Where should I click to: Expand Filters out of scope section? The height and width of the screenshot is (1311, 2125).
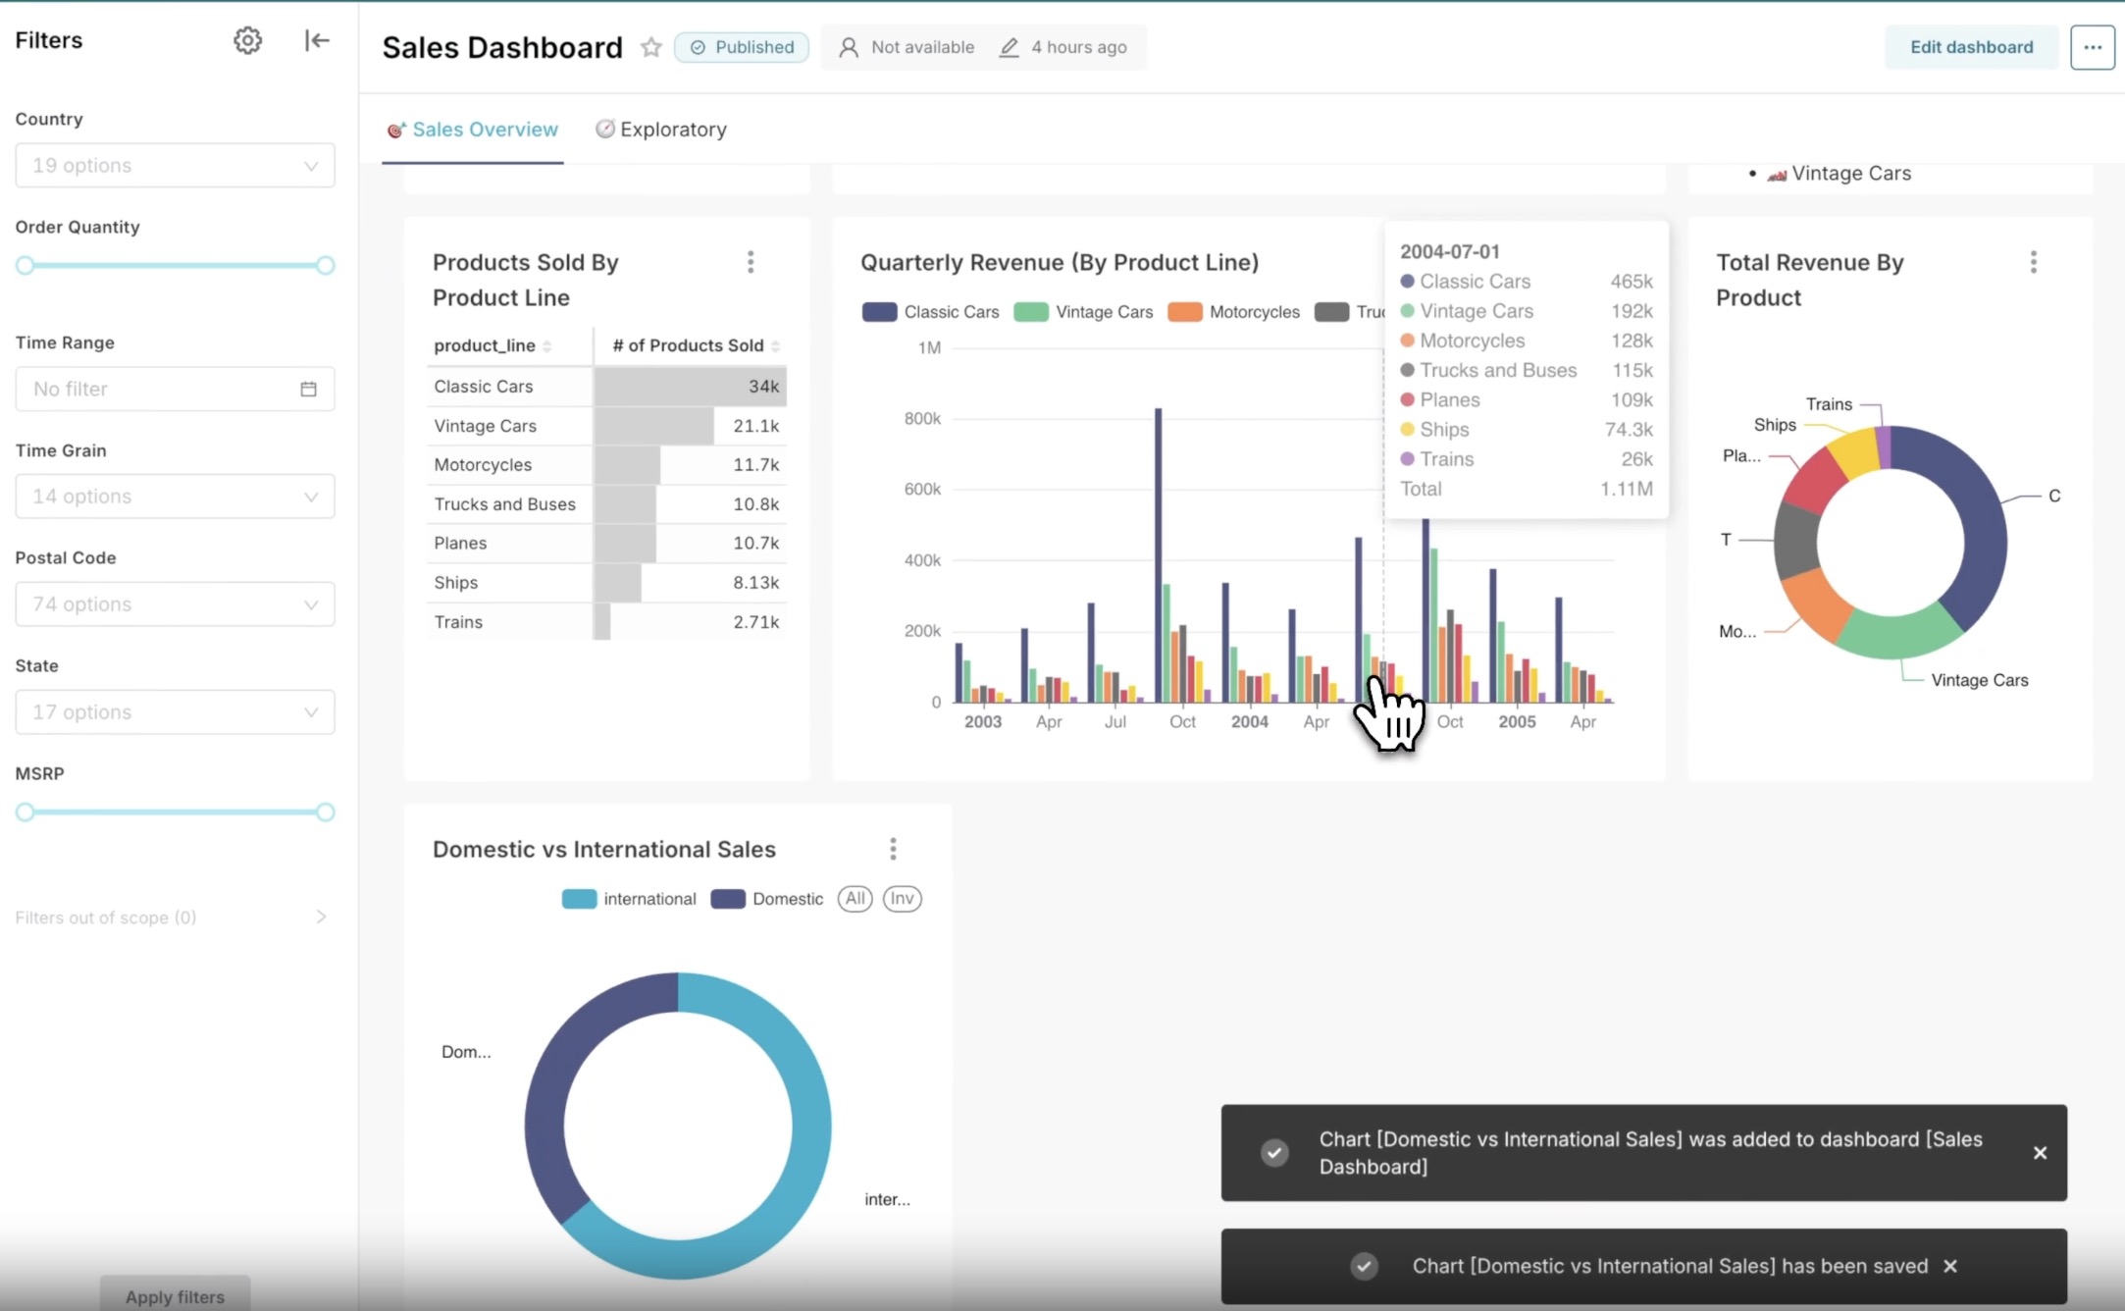tap(172, 918)
